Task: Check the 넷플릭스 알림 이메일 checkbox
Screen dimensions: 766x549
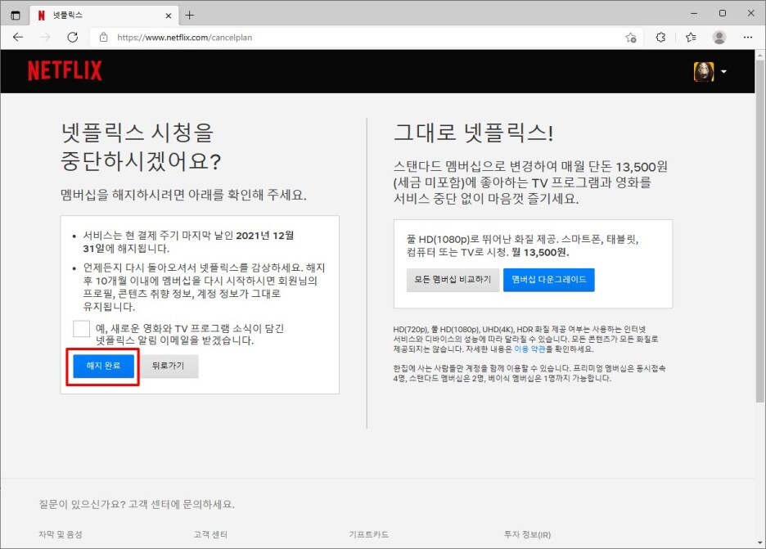Action: tap(81, 329)
